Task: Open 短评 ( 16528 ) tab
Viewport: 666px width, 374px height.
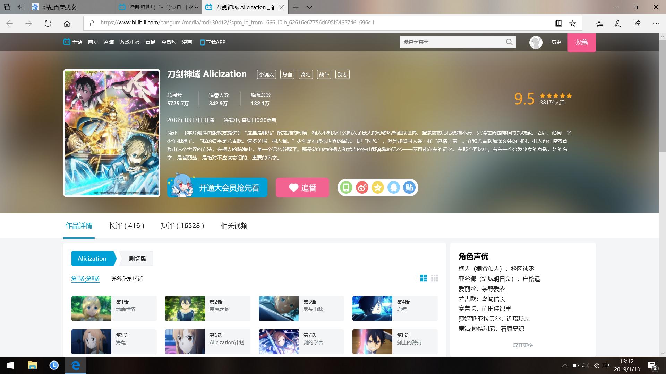Action: (x=183, y=225)
